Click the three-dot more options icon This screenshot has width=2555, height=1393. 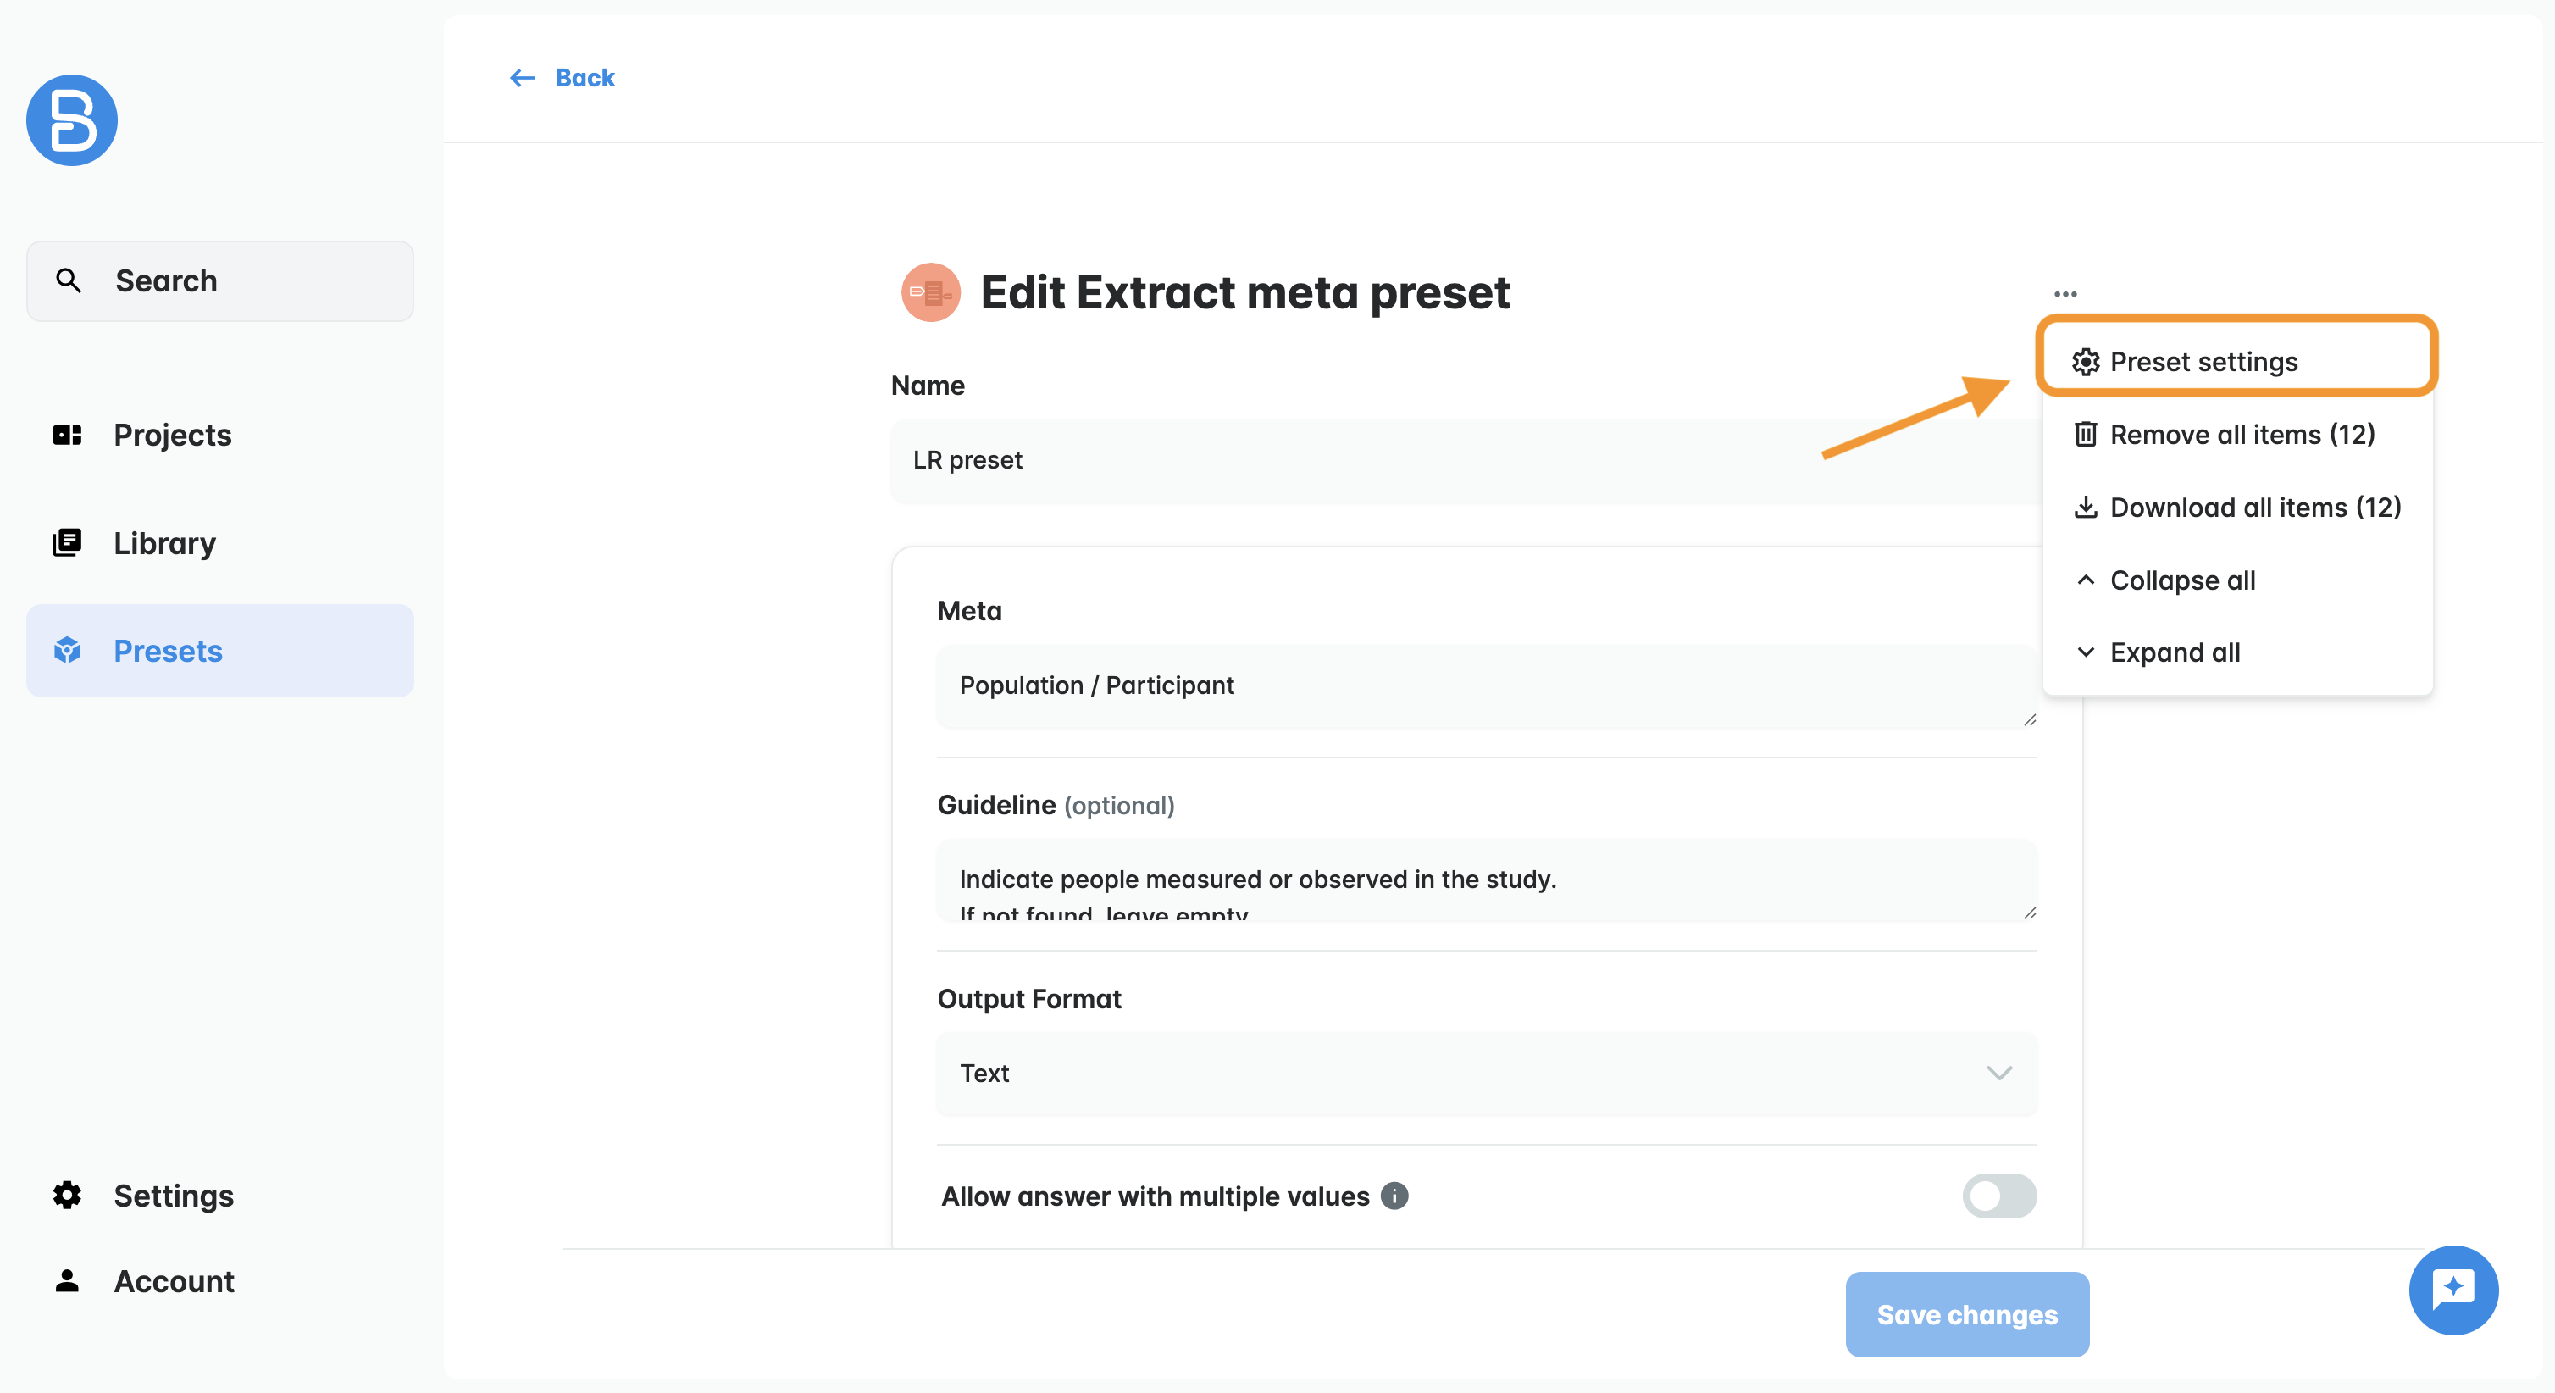[x=2065, y=294]
